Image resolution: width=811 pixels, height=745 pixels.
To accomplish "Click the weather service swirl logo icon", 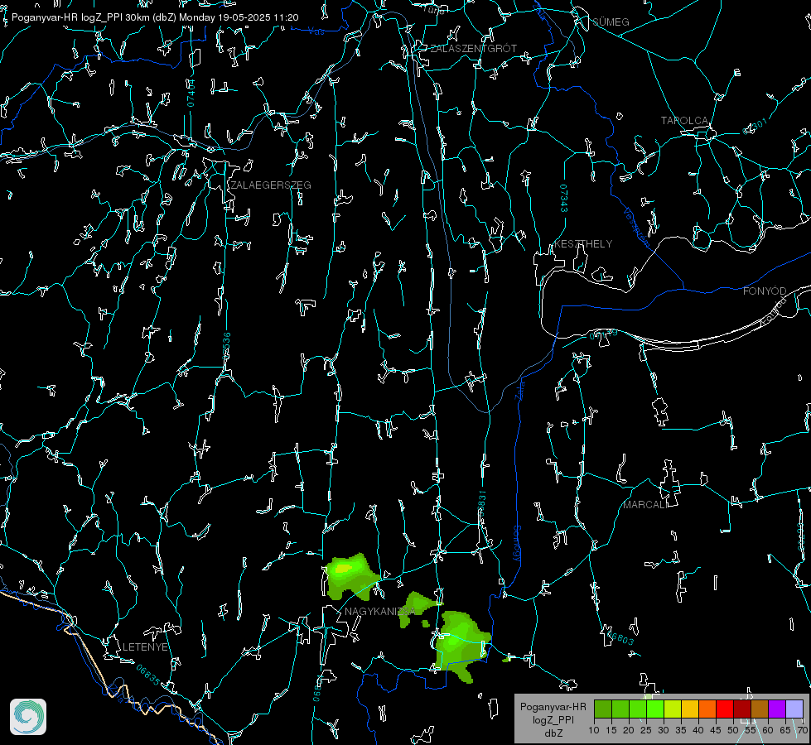I will [x=28, y=717].
